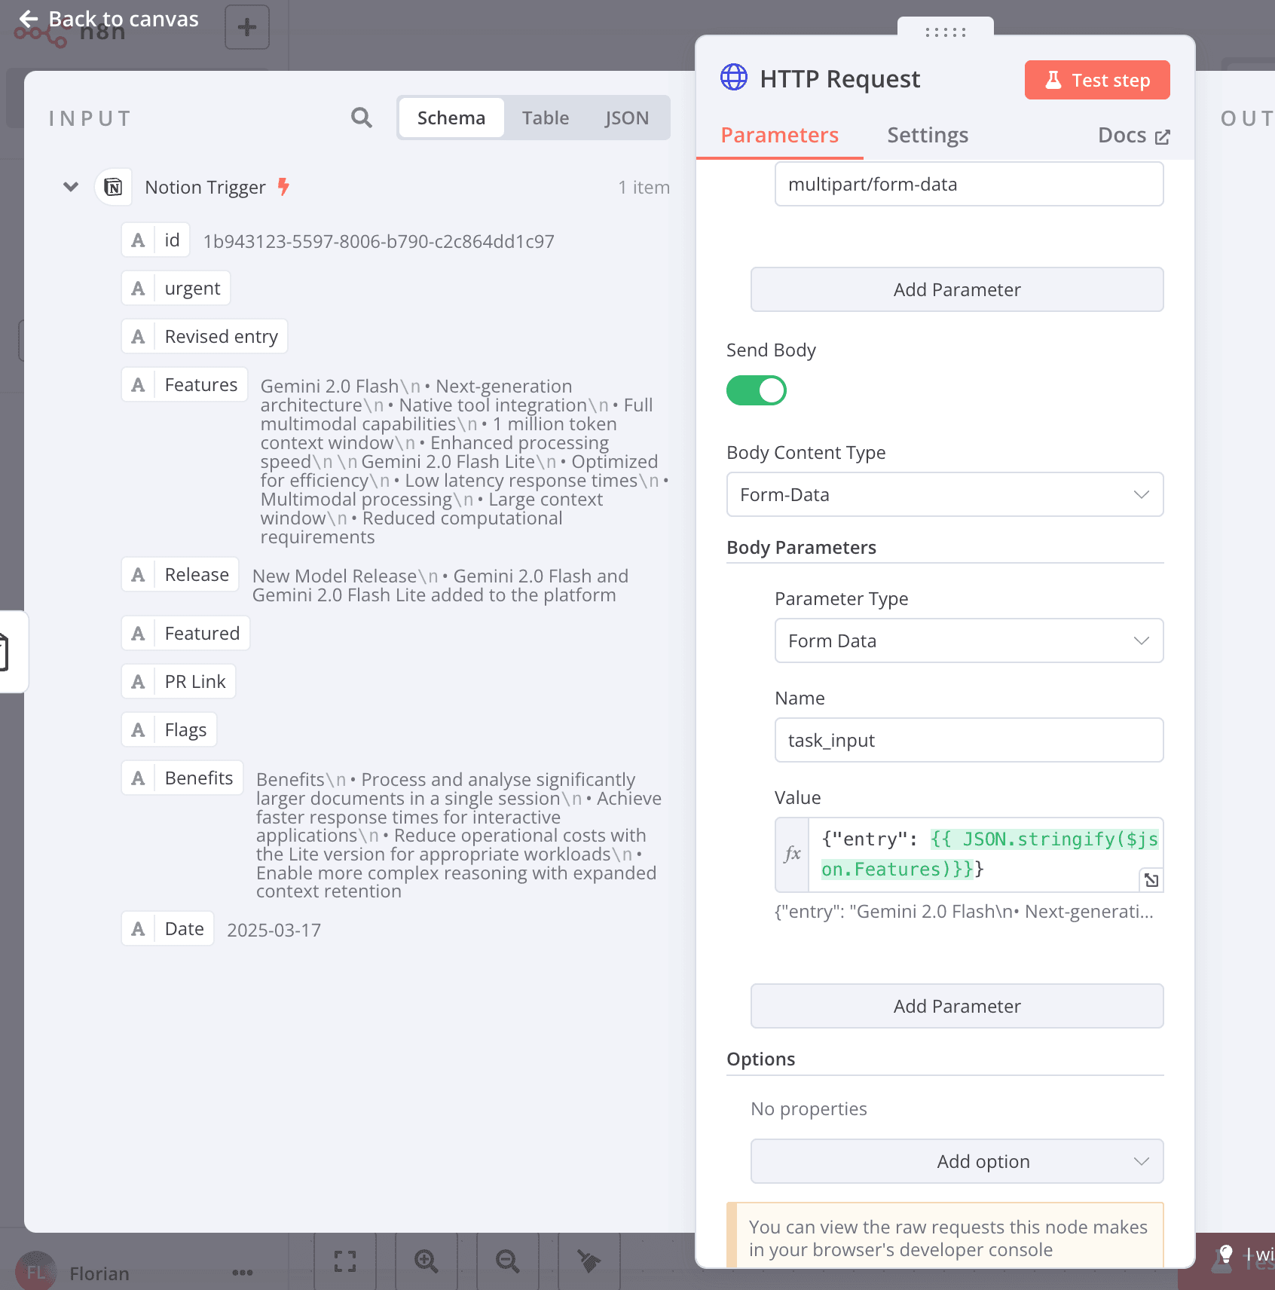The image size is (1275, 1290).
Task: Click the lightbulb icon at bottom right
Action: coord(1226,1254)
